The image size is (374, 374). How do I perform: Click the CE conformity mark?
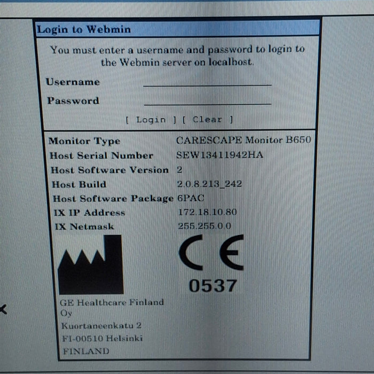pyautogui.click(x=212, y=252)
